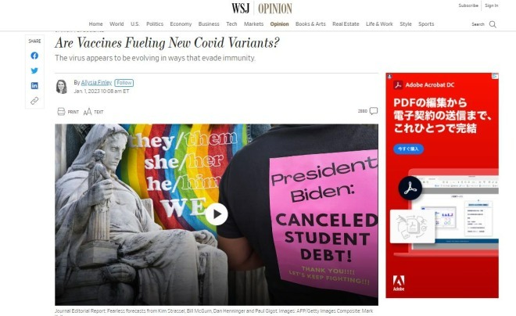
Task: Share article on LinkedIn
Action: point(34,85)
